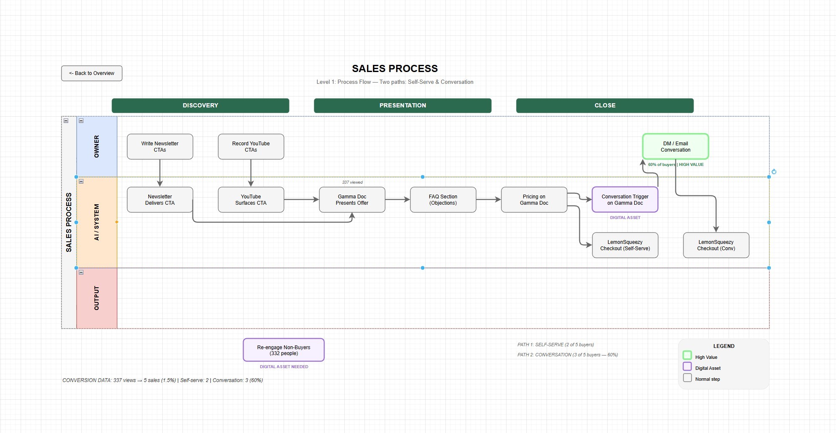Select LemonSqueezy Checkout (Conv) box
Image resolution: width=836 pixels, height=433 pixels.
(716, 245)
